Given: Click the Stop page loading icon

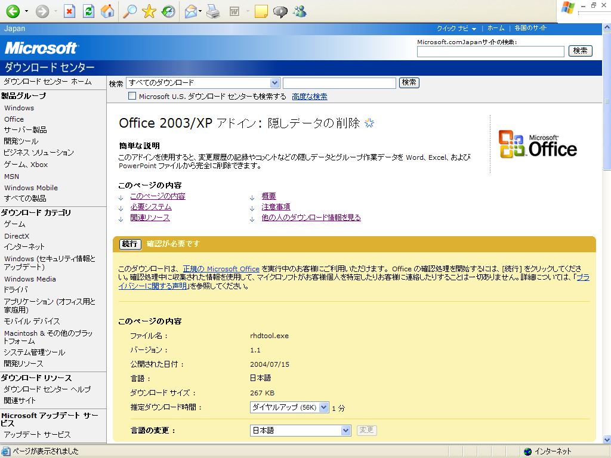Looking at the screenshot, I should coord(70,11).
